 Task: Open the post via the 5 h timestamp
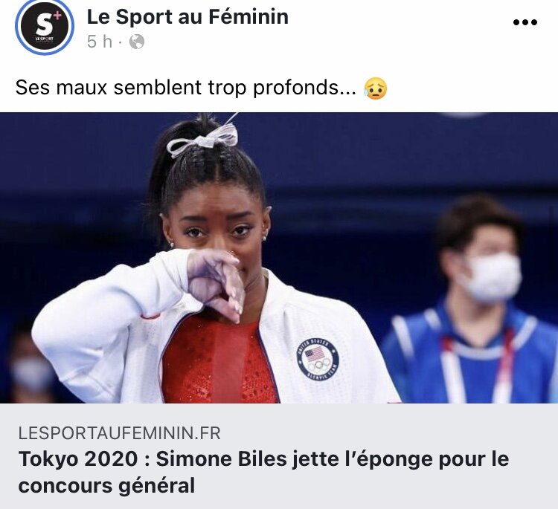100,42
